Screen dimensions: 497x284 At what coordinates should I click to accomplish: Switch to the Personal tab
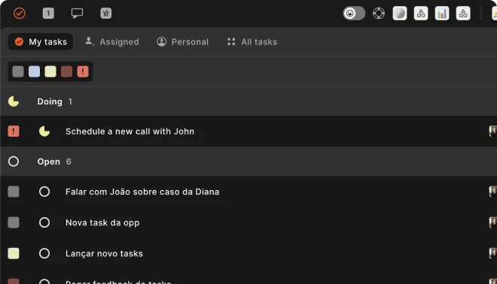pyautogui.click(x=182, y=42)
